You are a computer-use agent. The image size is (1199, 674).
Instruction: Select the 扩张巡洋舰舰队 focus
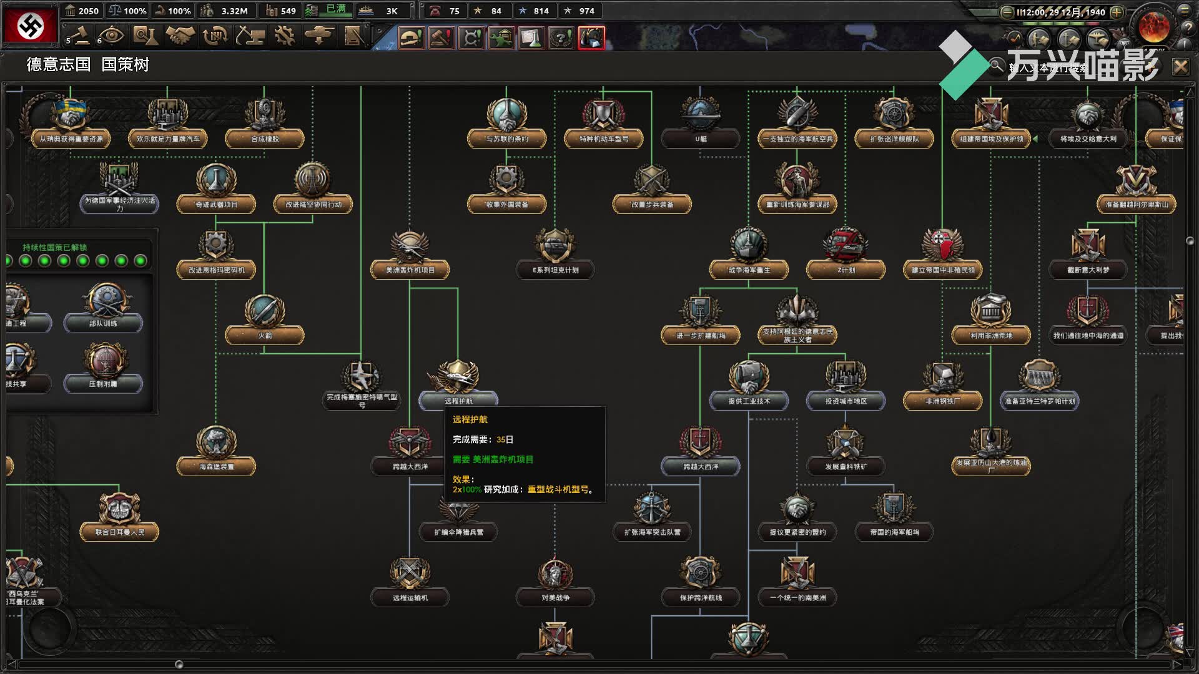coord(894,124)
